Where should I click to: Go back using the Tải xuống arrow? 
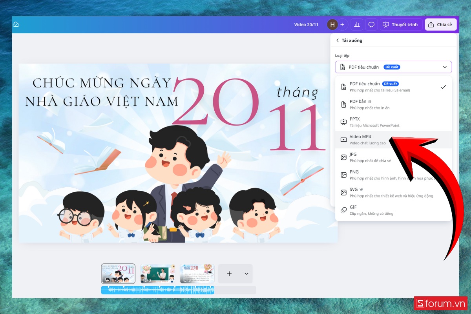click(338, 40)
